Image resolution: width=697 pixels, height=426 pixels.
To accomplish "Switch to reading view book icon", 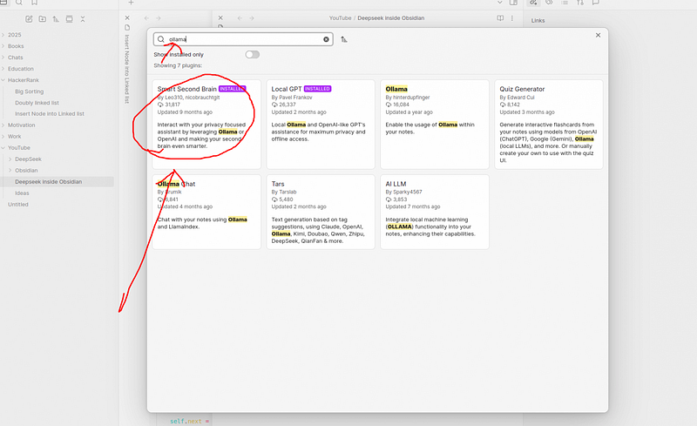I will [500, 18].
